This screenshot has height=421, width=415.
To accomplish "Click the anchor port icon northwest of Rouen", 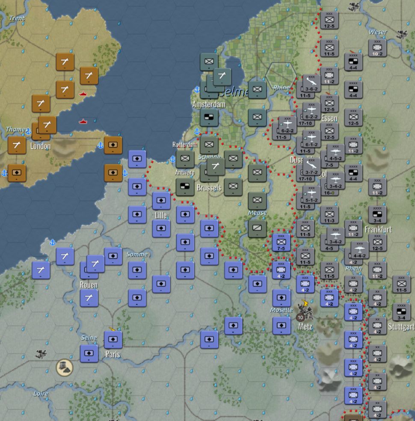I will [53, 243].
